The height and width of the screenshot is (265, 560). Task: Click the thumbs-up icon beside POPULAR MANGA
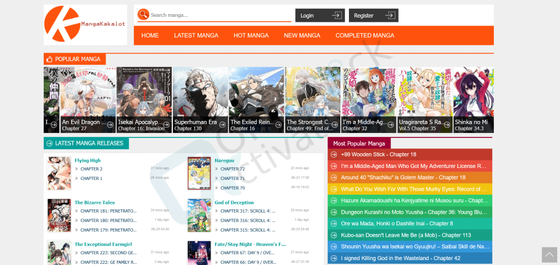pyautogui.click(x=49, y=59)
